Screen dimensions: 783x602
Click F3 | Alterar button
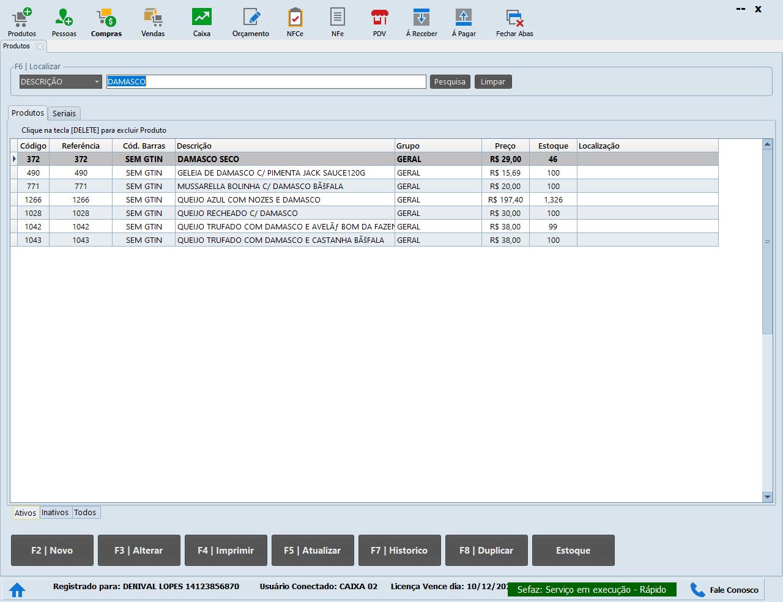coord(139,550)
